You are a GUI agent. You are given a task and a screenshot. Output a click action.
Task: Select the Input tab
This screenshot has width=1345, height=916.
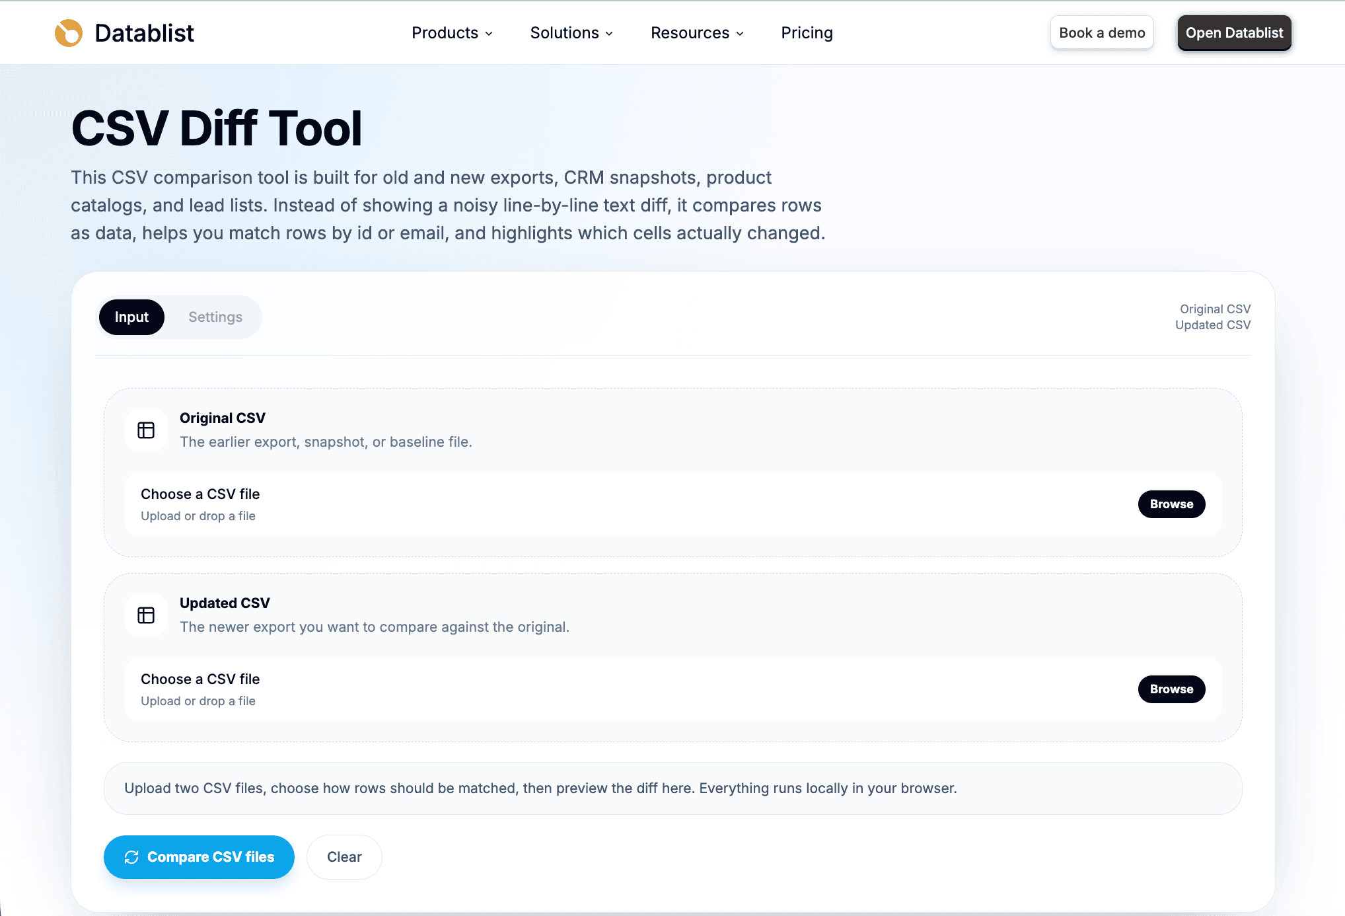tap(131, 317)
